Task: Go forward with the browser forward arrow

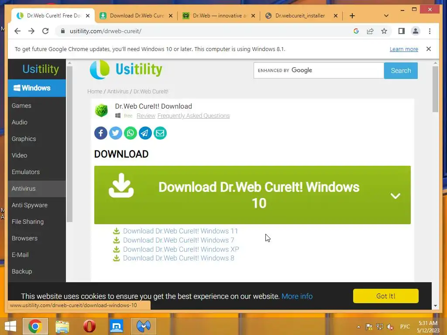Action: pos(31,31)
